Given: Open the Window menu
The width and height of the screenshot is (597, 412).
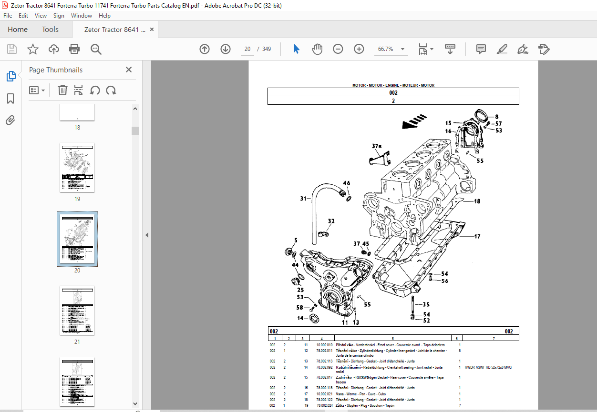Looking at the screenshot, I should click(x=82, y=15).
